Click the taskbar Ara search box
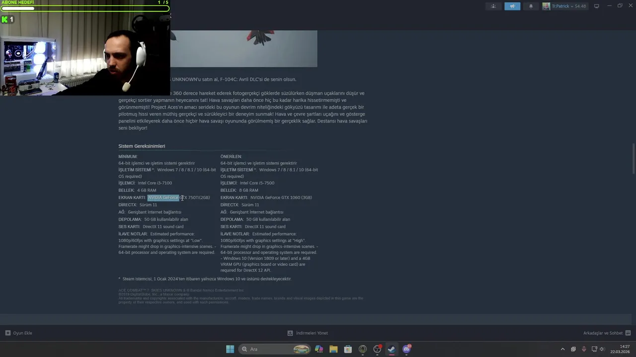 coord(275,349)
